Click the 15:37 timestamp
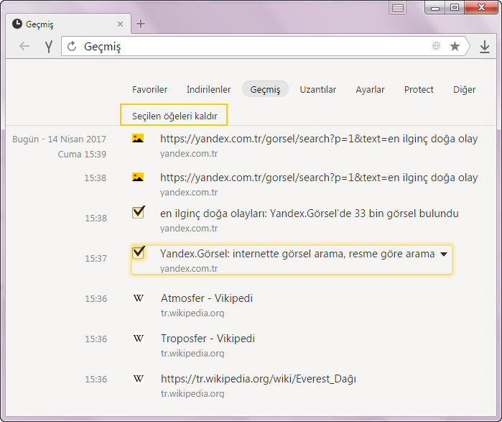Screen dimensions: 502x422 [96, 258]
